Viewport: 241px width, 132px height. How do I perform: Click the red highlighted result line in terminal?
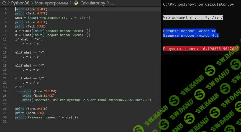(201, 49)
